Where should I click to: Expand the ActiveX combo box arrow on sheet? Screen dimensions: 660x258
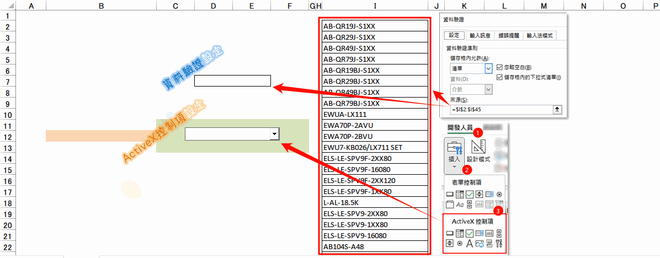(274, 134)
